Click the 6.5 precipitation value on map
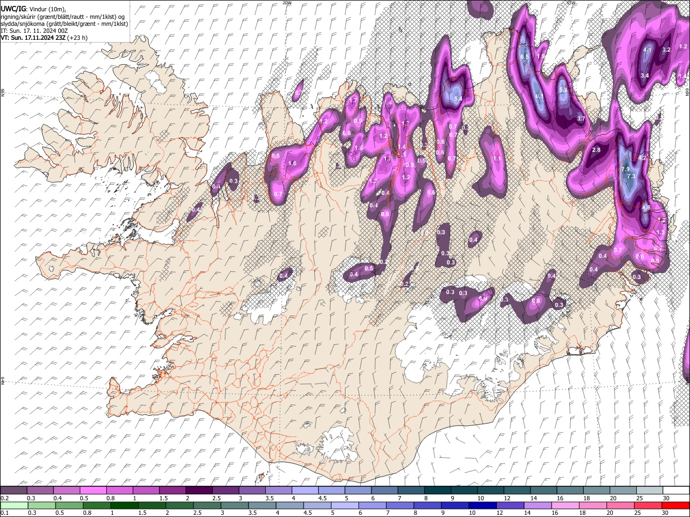This screenshot has height=517, width=690. (x=525, y=57)
